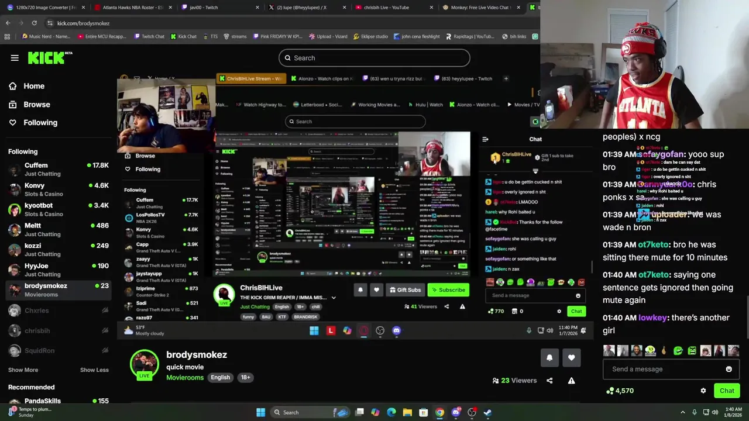Report brodysmokez stream via warning icon

tap(572, 381)
